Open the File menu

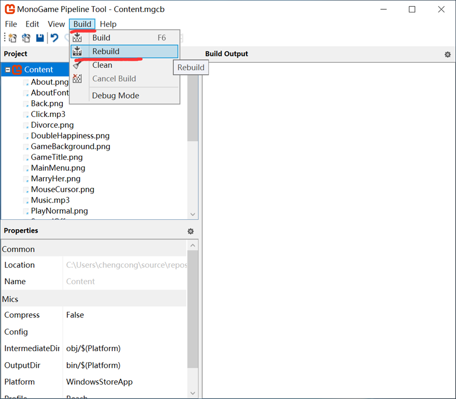(11, 24)
